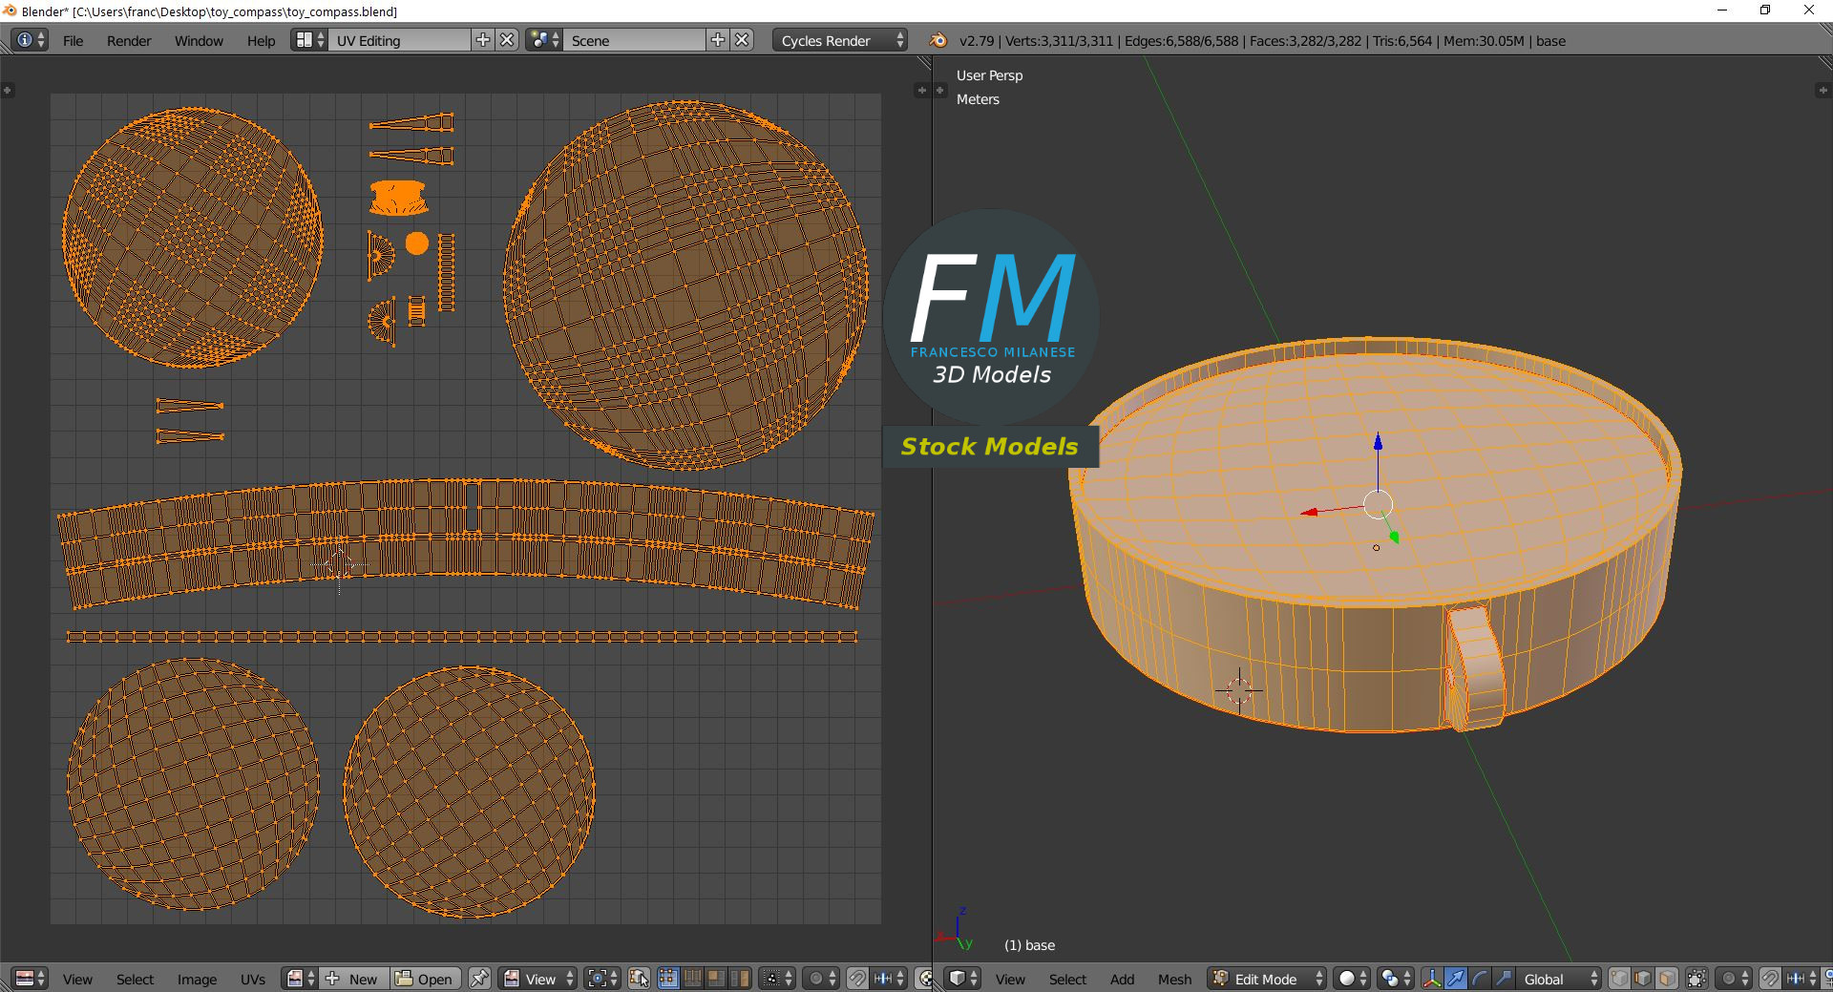Image resolution: width=1833 pixels, height=992 pixels.
Task: Delete the current Scene with X button
Action: click(742, 40)
